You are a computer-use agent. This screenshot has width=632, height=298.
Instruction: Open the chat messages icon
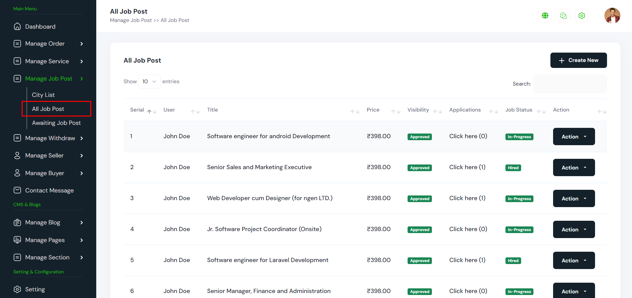[x=563, y=16]
